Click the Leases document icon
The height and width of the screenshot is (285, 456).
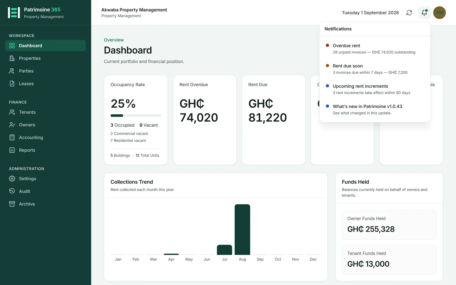tap(12, 84)
